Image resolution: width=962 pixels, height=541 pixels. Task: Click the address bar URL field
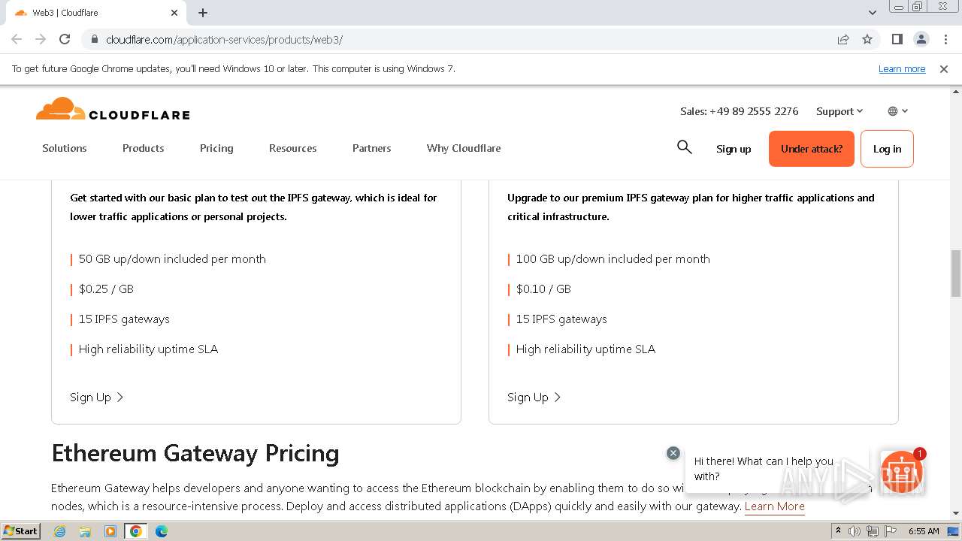click(451, 39)
